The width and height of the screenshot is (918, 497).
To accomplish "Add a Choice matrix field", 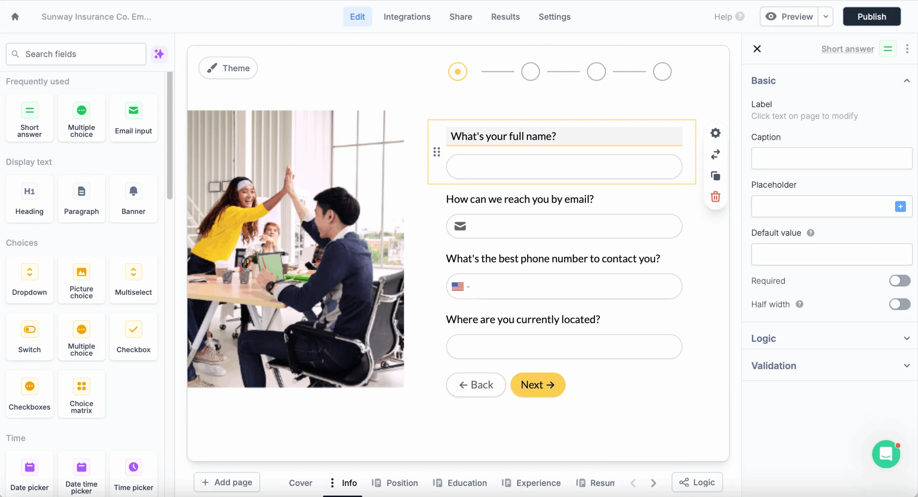I will coord(81,394).
